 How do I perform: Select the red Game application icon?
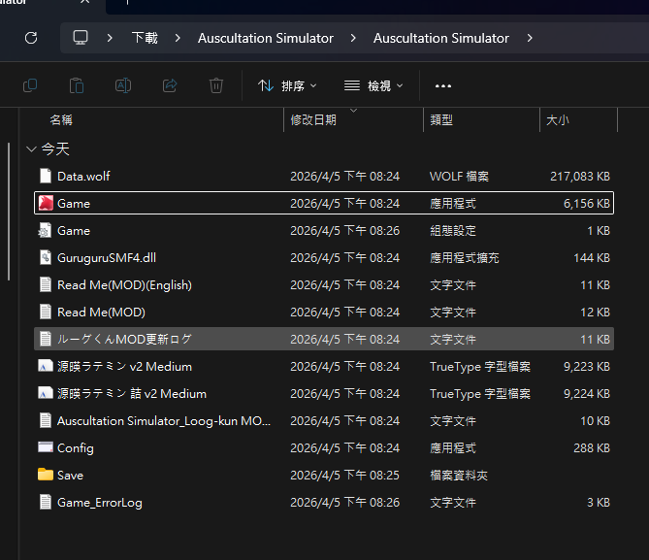[46, 203]
